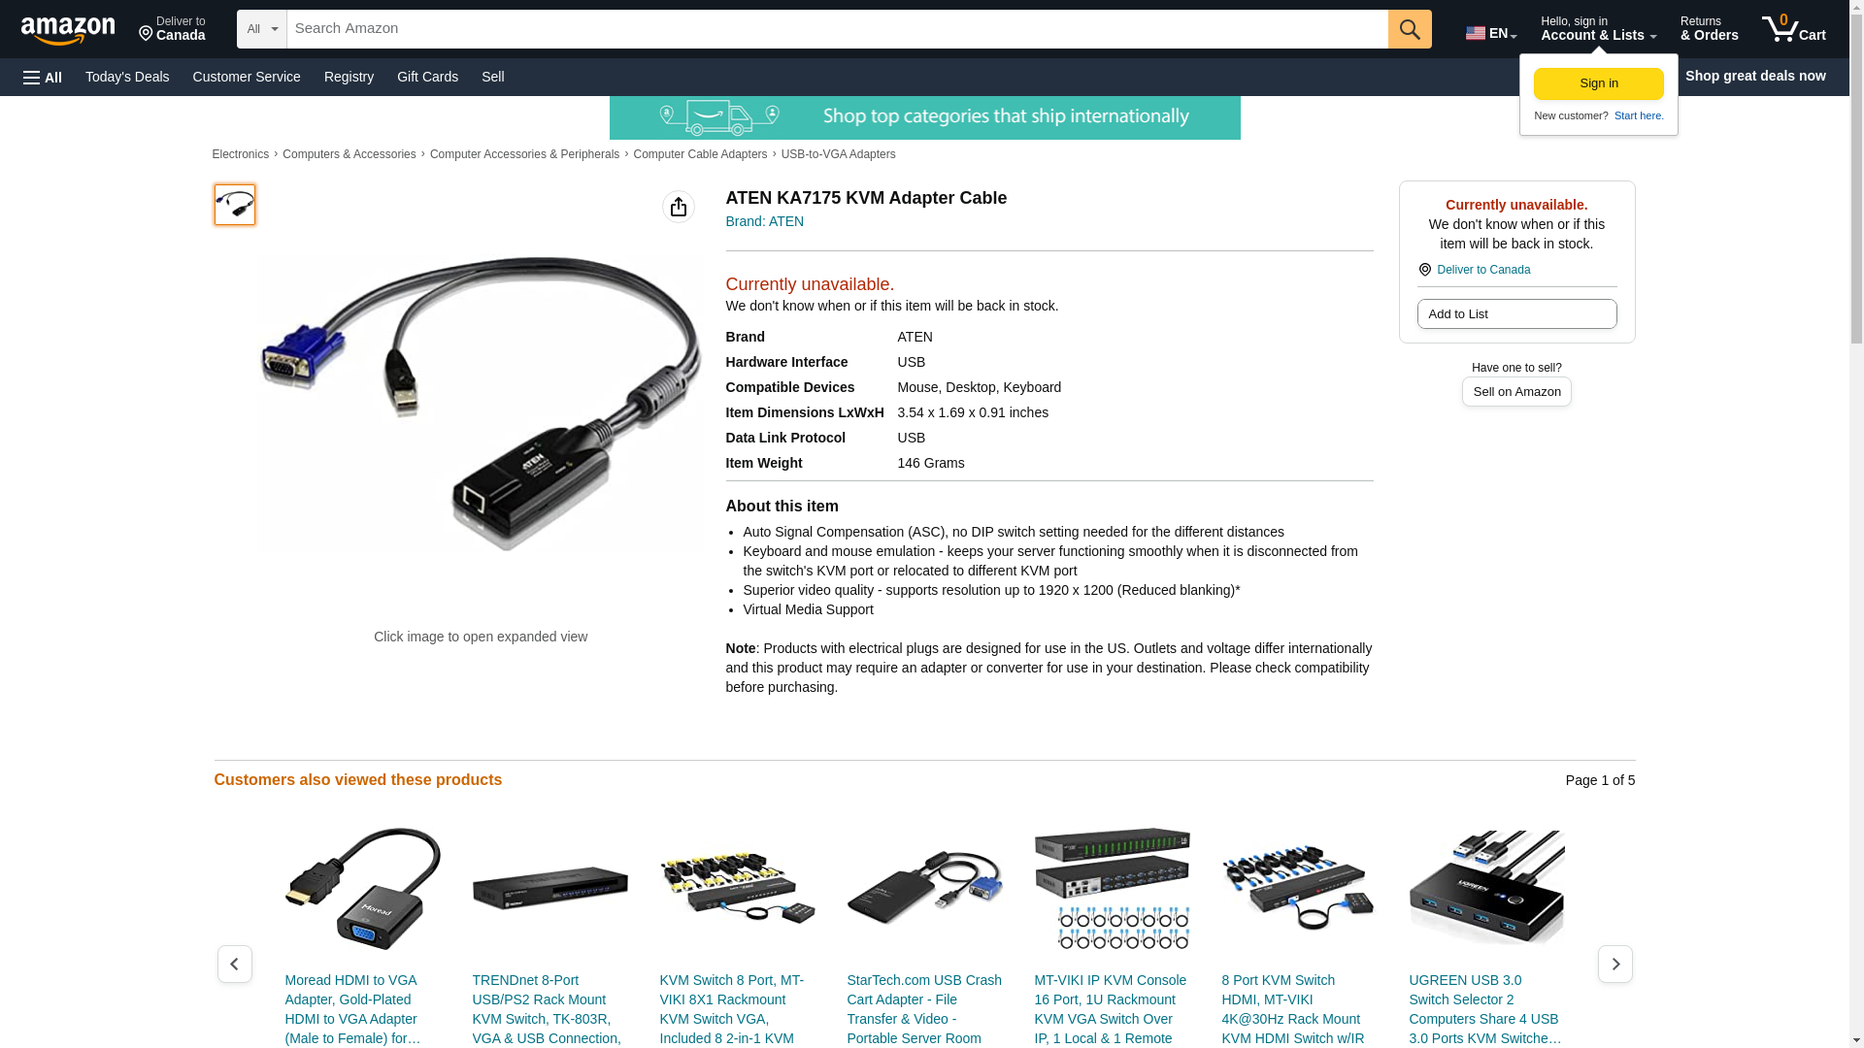The image size is (1864, 1048).
Task: Click the Deliver to Canada location icon
Action: pyautogui.click(x=1425, y=270)
